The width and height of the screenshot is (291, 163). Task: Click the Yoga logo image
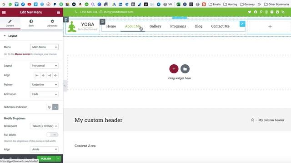[x=82, y=27]
